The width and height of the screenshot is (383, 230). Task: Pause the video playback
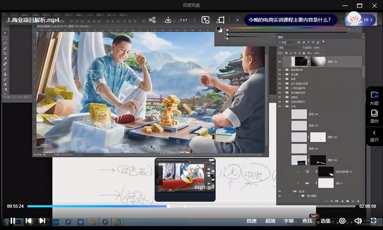pos(13,221)
